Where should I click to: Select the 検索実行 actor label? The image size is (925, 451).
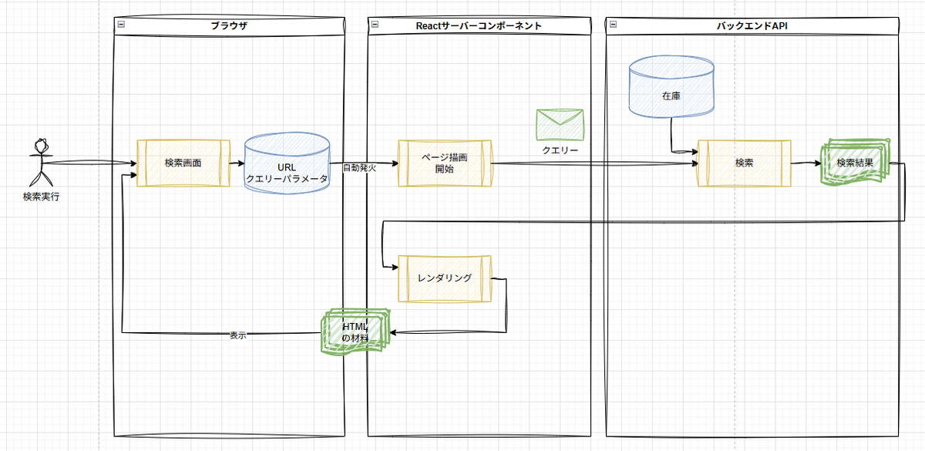41,197
